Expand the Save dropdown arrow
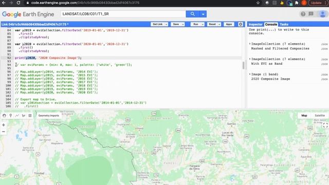This screenshot has width=329, height=185. (x=183, y=24)
